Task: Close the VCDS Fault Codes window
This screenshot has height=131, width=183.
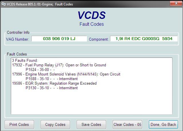Action: (176, 3)
